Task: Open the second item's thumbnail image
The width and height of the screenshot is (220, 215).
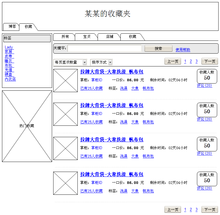Action: pos(65,114)
